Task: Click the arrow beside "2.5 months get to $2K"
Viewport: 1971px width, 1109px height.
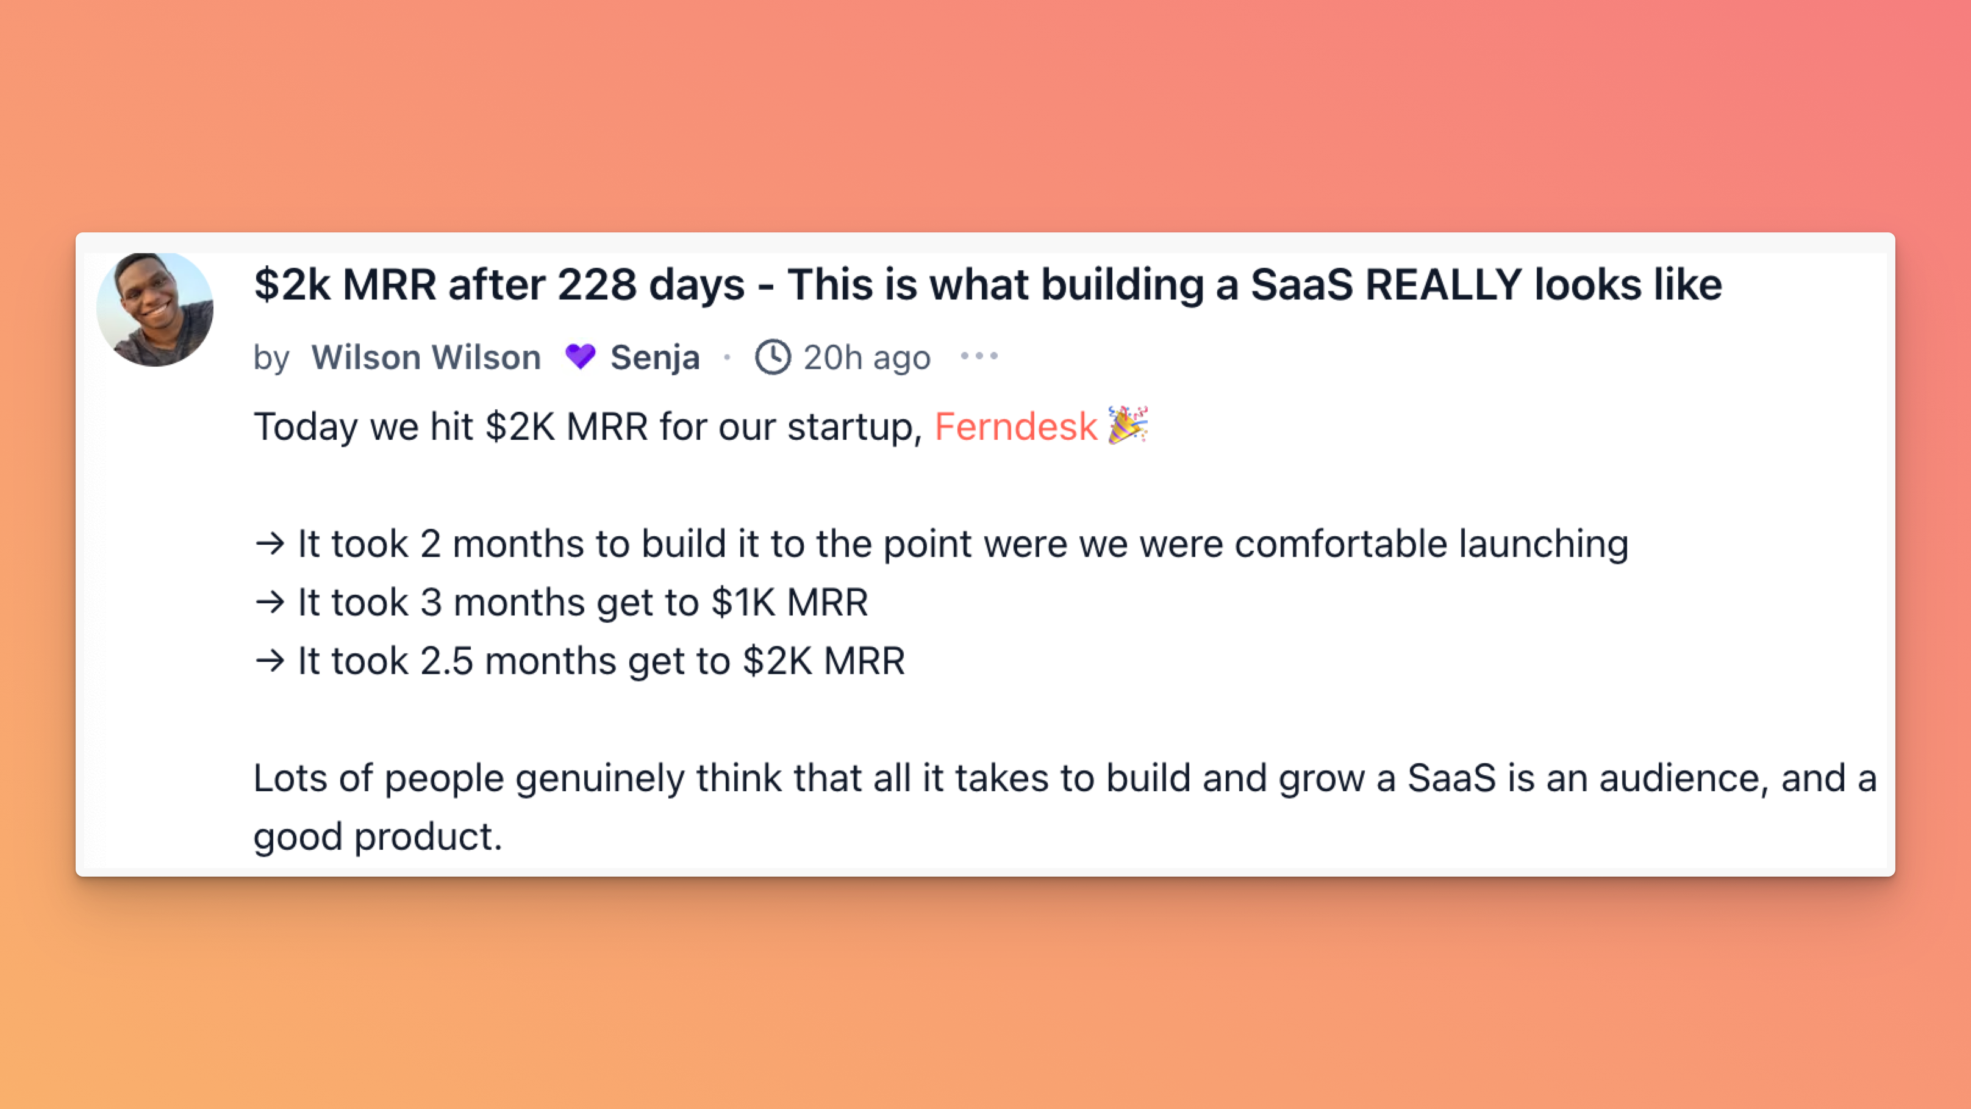Action: click(270, 661)
